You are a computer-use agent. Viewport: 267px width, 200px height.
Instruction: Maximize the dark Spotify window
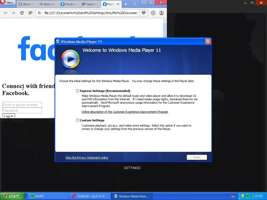point(252,3)
